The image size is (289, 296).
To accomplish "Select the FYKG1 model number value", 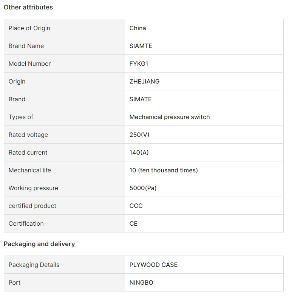I will pos(139,64).
